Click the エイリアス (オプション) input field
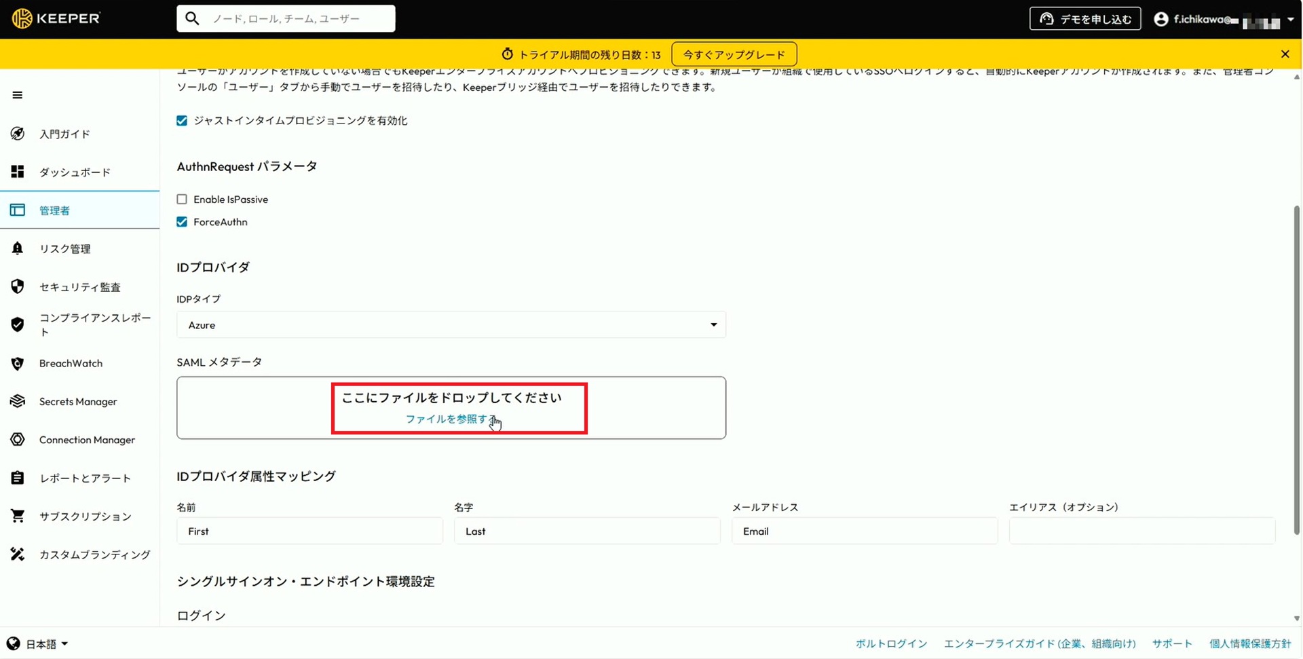The height and width of the screenshot is (659, 1303). (x=1141, y=531)
